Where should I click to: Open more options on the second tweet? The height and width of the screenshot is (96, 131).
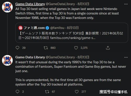[126, 57]
